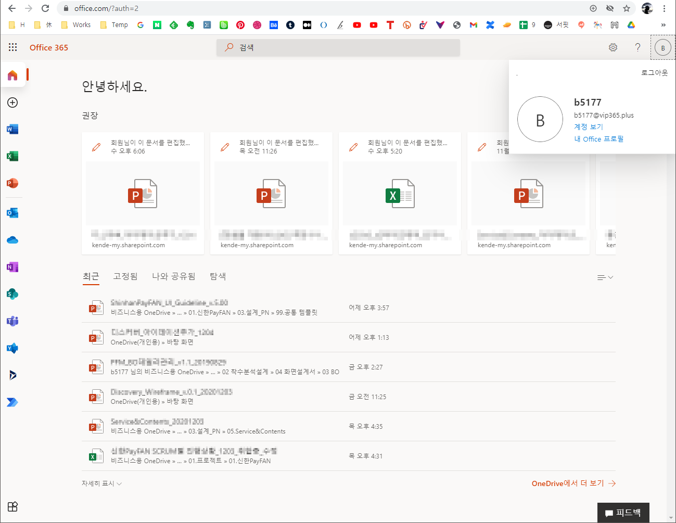Switch to the 고정됨 tab
Viewport: 676px width, 523px height.
[125, 276]
